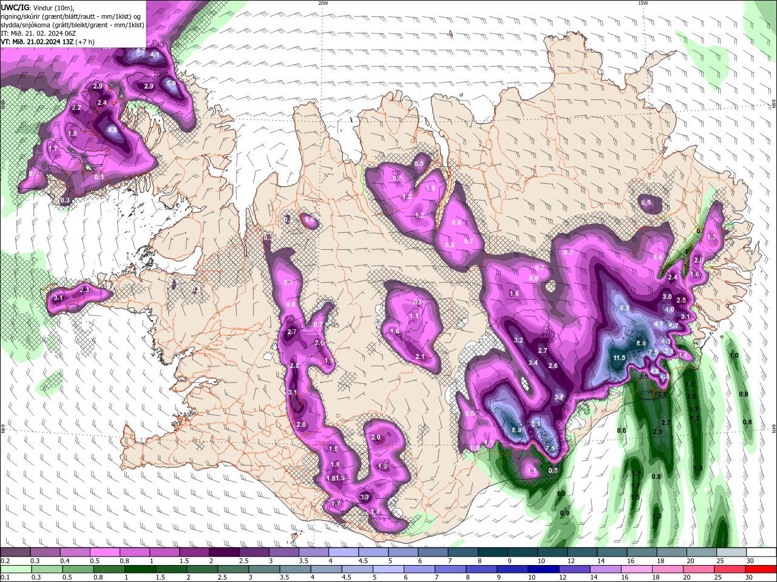Viewport: 777px width, 582px height.
Task: Click the 0.9 rain value offshore south
Action: pos(565,513)
